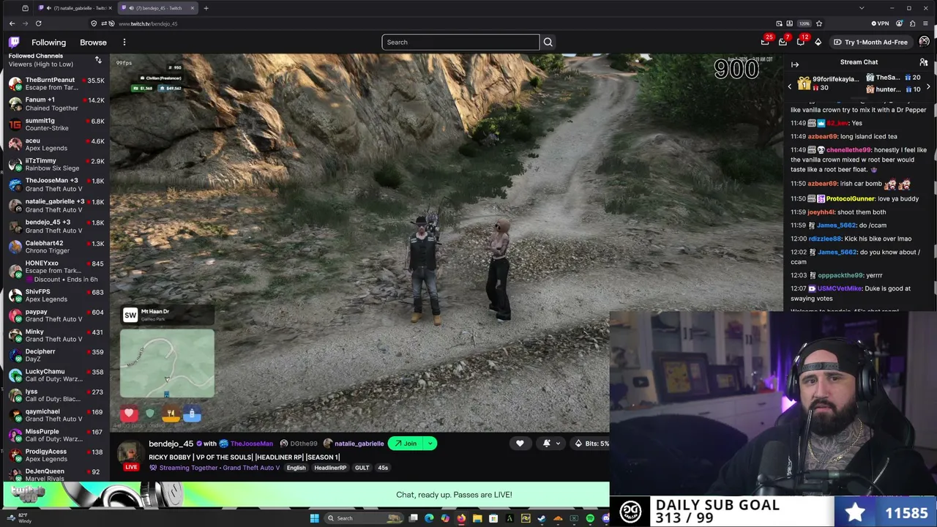Click the DeJenQueen sidebar avatar
The height and width of the screenshot is (527, 937).
pos(15,474)
